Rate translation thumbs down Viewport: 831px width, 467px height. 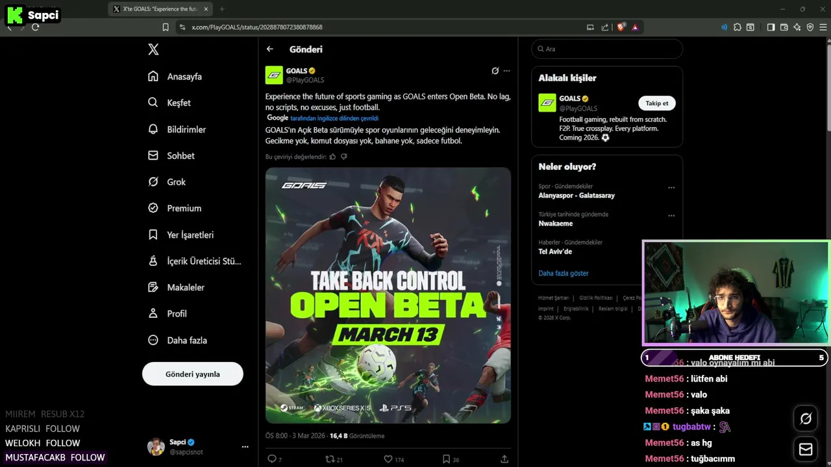(344, 156)
